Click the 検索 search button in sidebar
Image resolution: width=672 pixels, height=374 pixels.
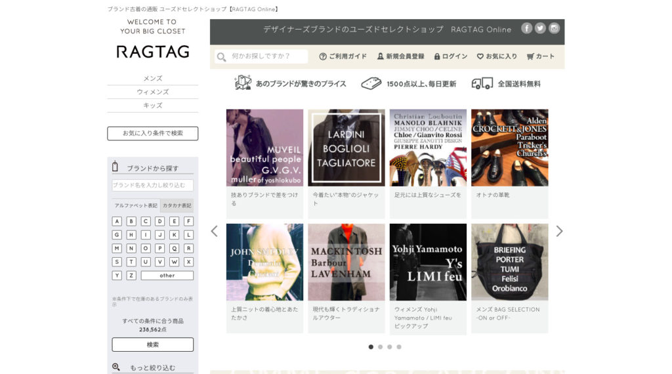152,344
